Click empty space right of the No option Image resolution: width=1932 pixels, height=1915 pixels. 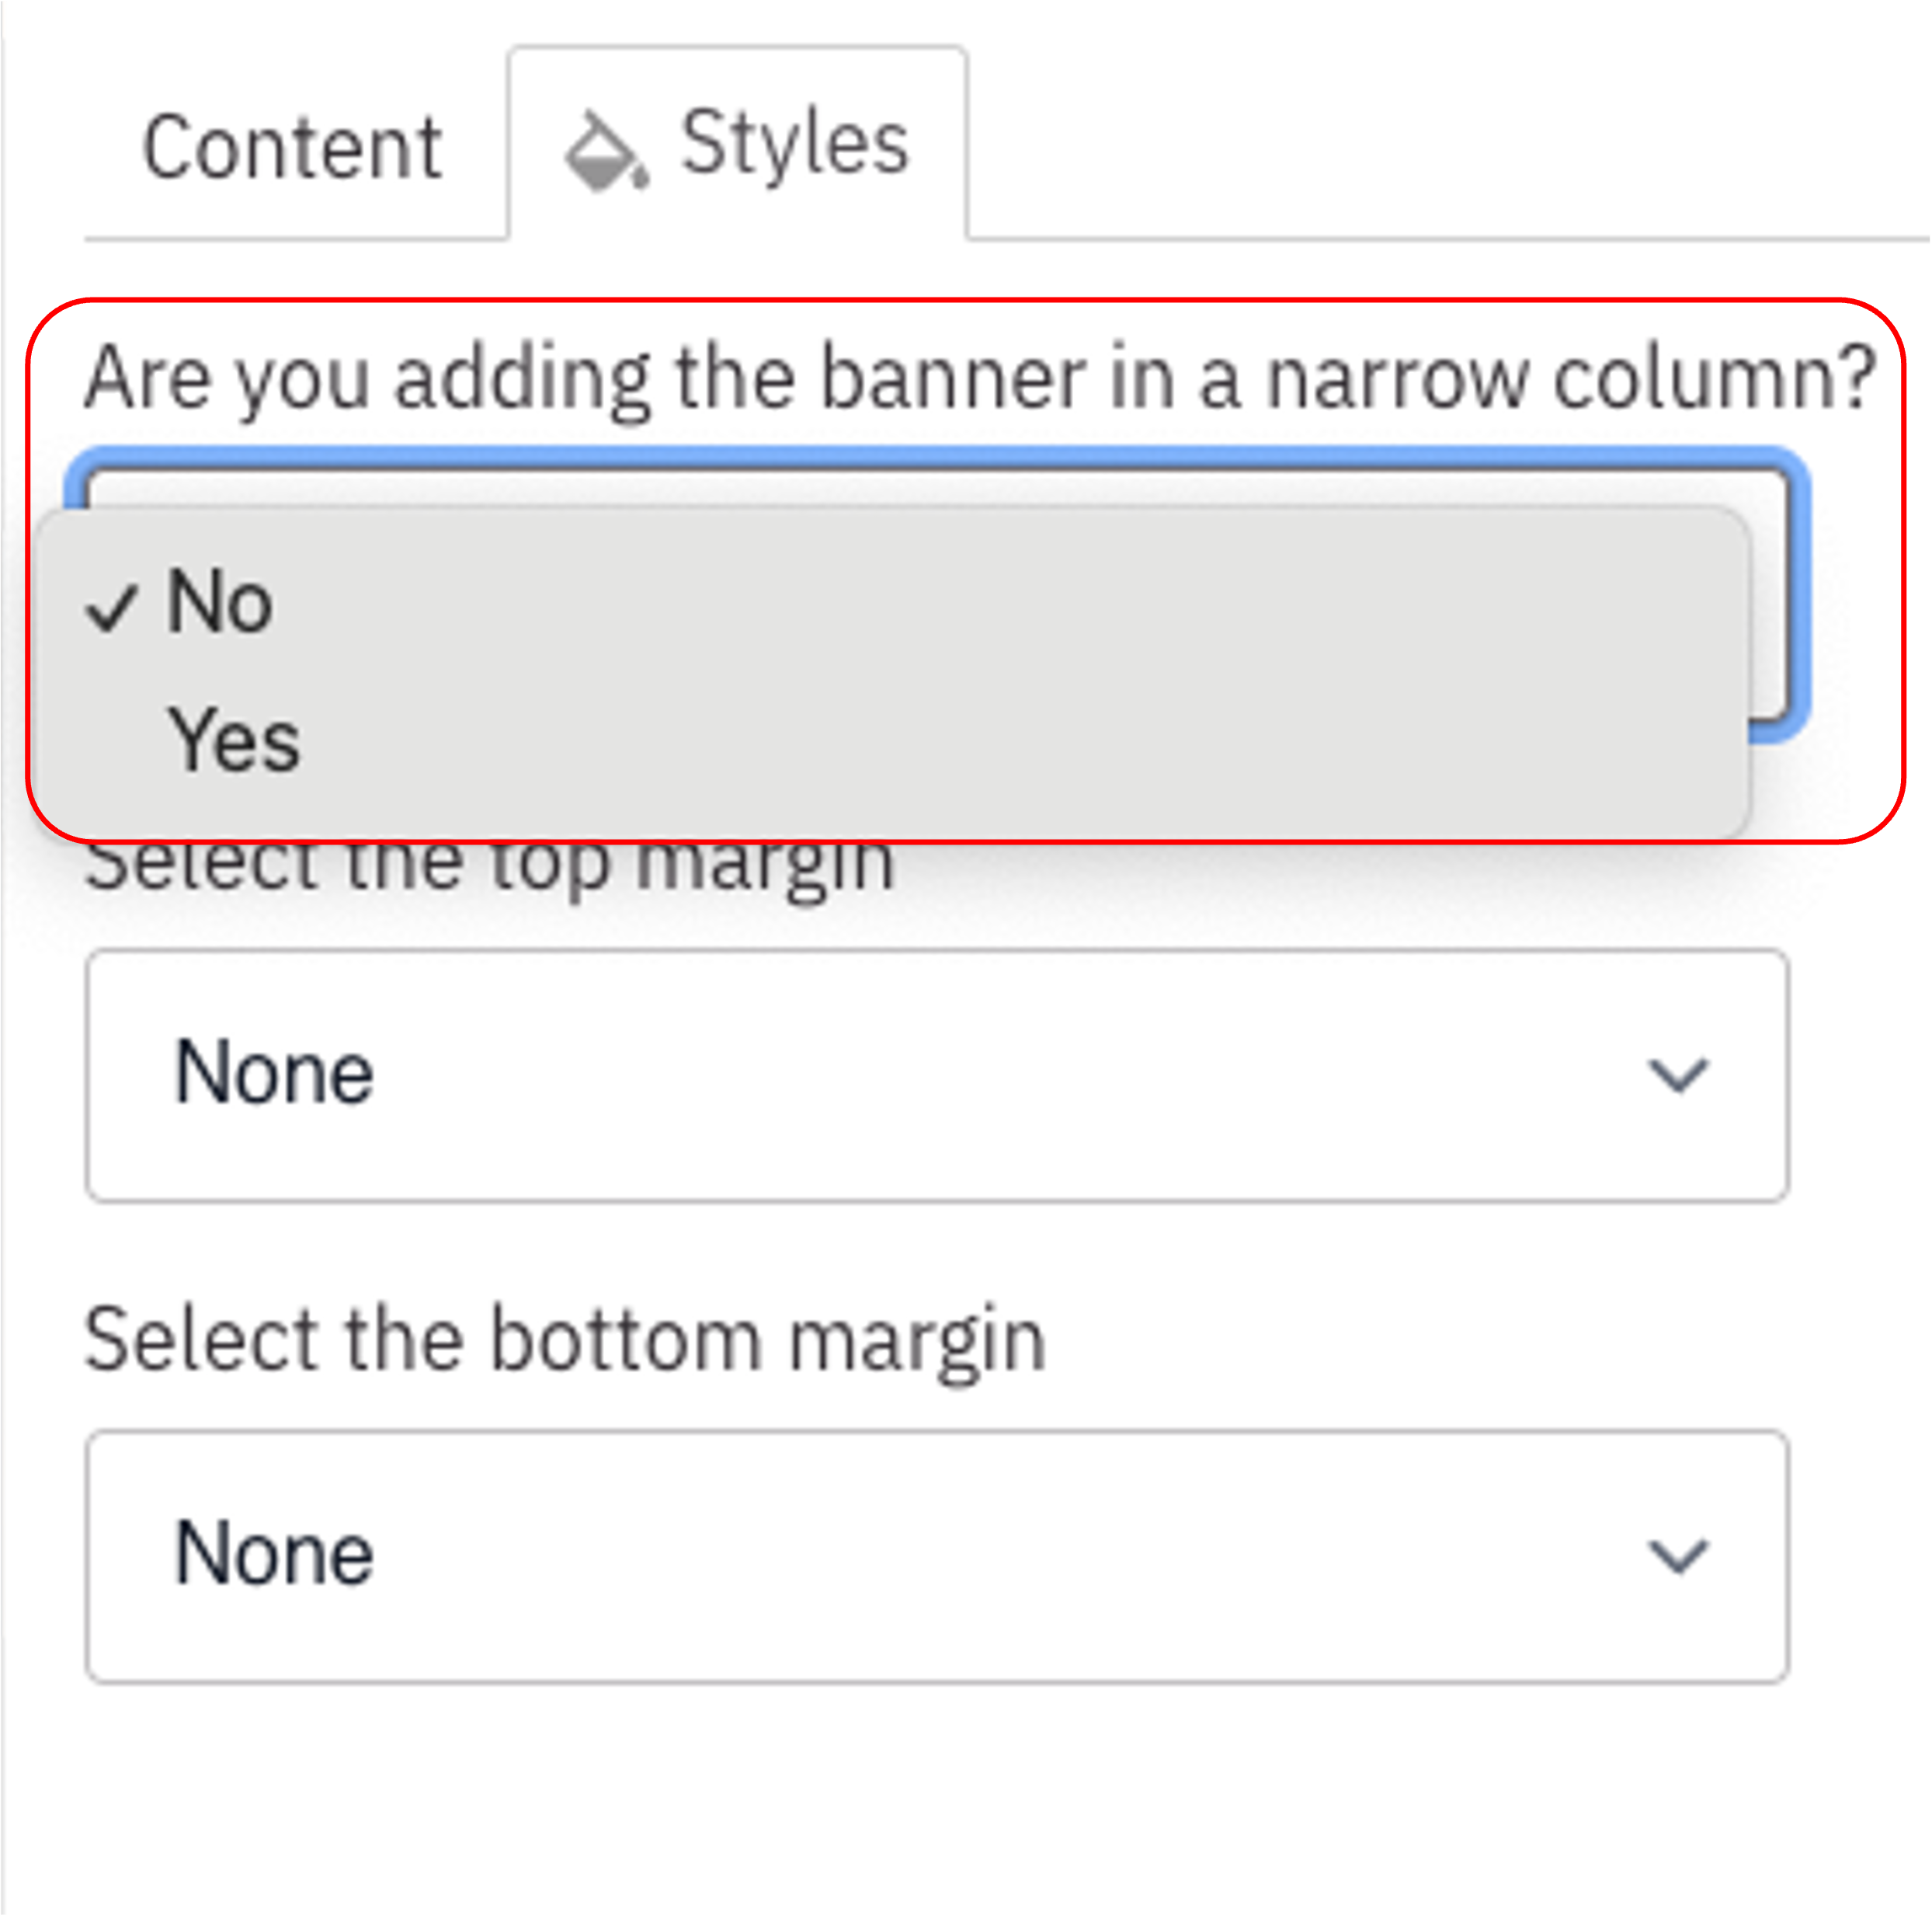pyautogui.click(x=1000, y=602)
